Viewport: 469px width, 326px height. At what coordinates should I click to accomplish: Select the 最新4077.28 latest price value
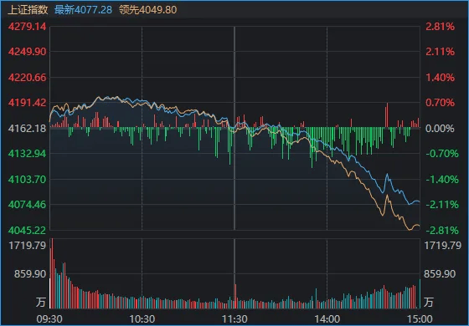tap(83, 10)
